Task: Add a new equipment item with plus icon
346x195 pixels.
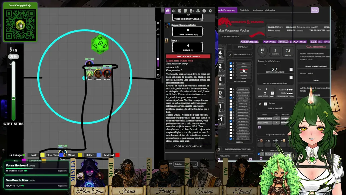Action: click(x=261, y=158)
